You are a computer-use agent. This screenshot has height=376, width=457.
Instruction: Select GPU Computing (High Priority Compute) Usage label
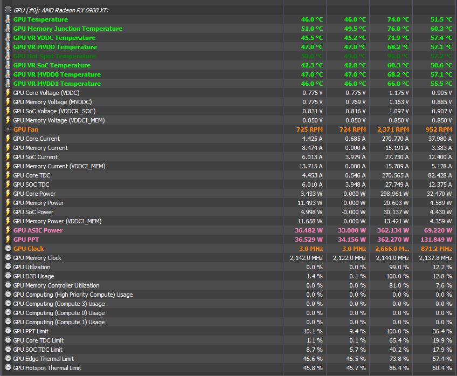click(x=73, y=295)
